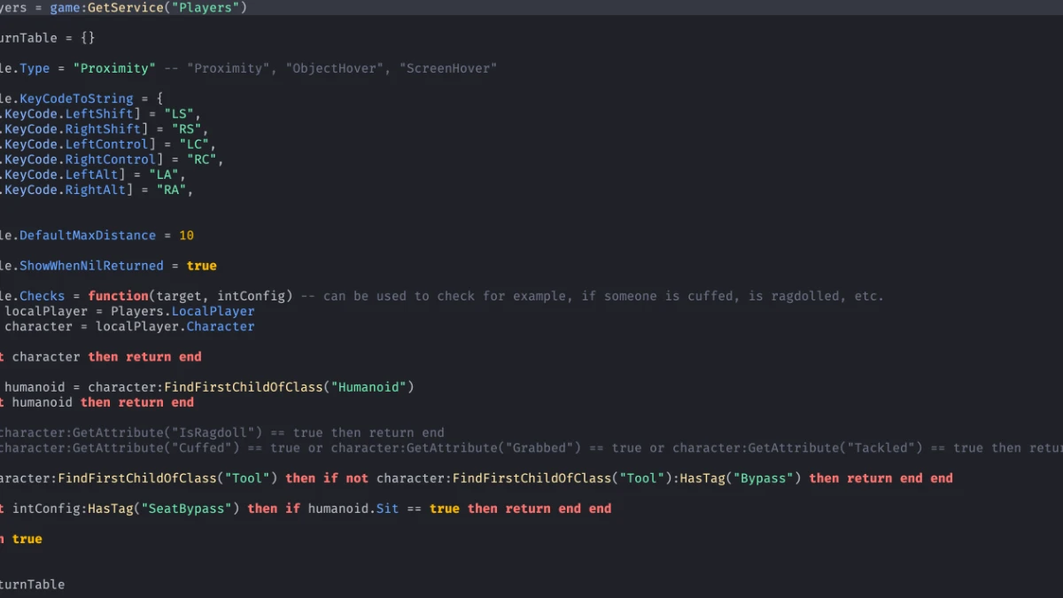Screen dimensions: 1063x598
Task: Click the comment about cuffed or ragdolled
Action: pos(592,296)
